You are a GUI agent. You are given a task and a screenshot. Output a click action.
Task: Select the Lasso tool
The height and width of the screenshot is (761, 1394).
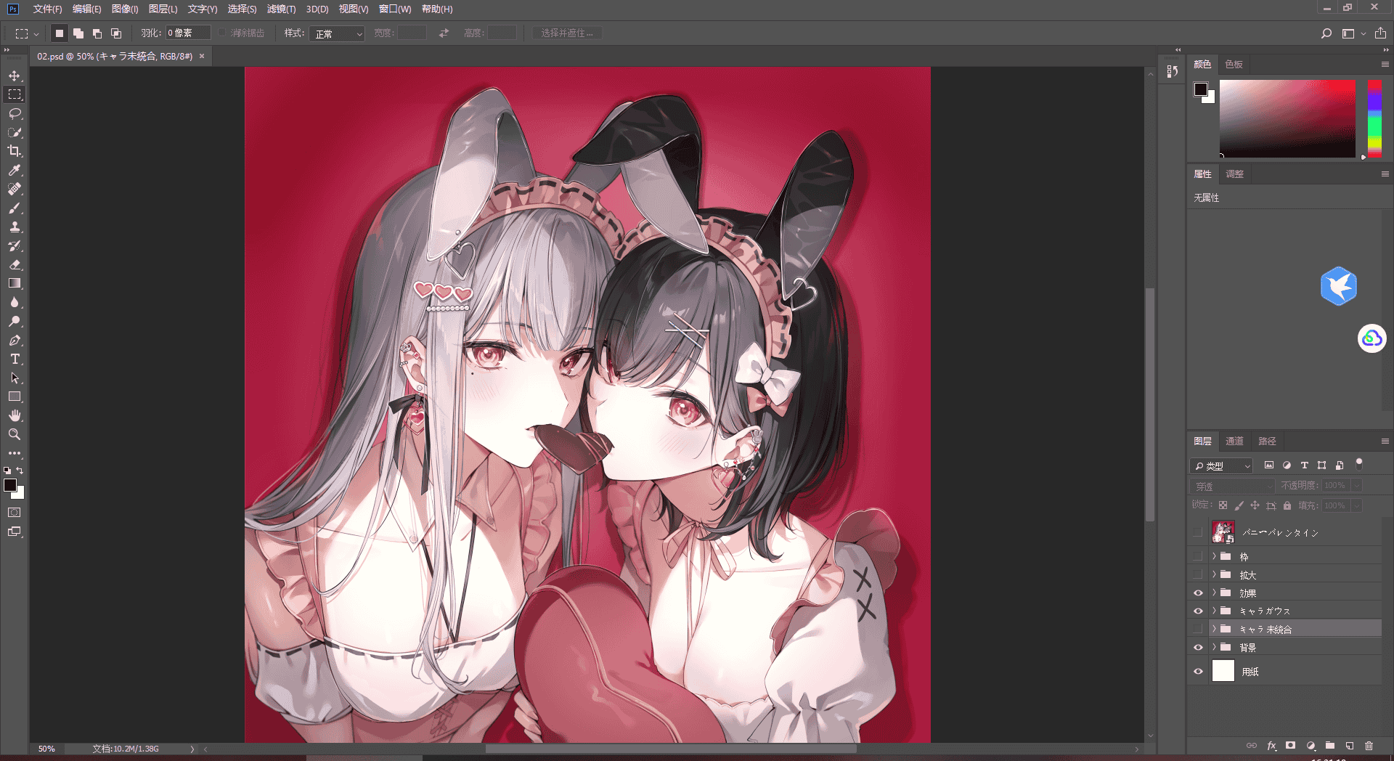click(15, 113)
